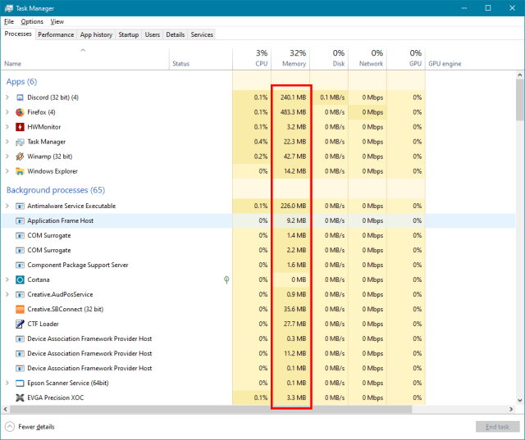The image size is (525, 440).
Task: Open the Startup tab
Action: [128, 34]
